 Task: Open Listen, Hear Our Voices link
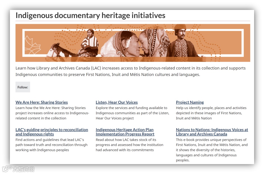(117, 102)
